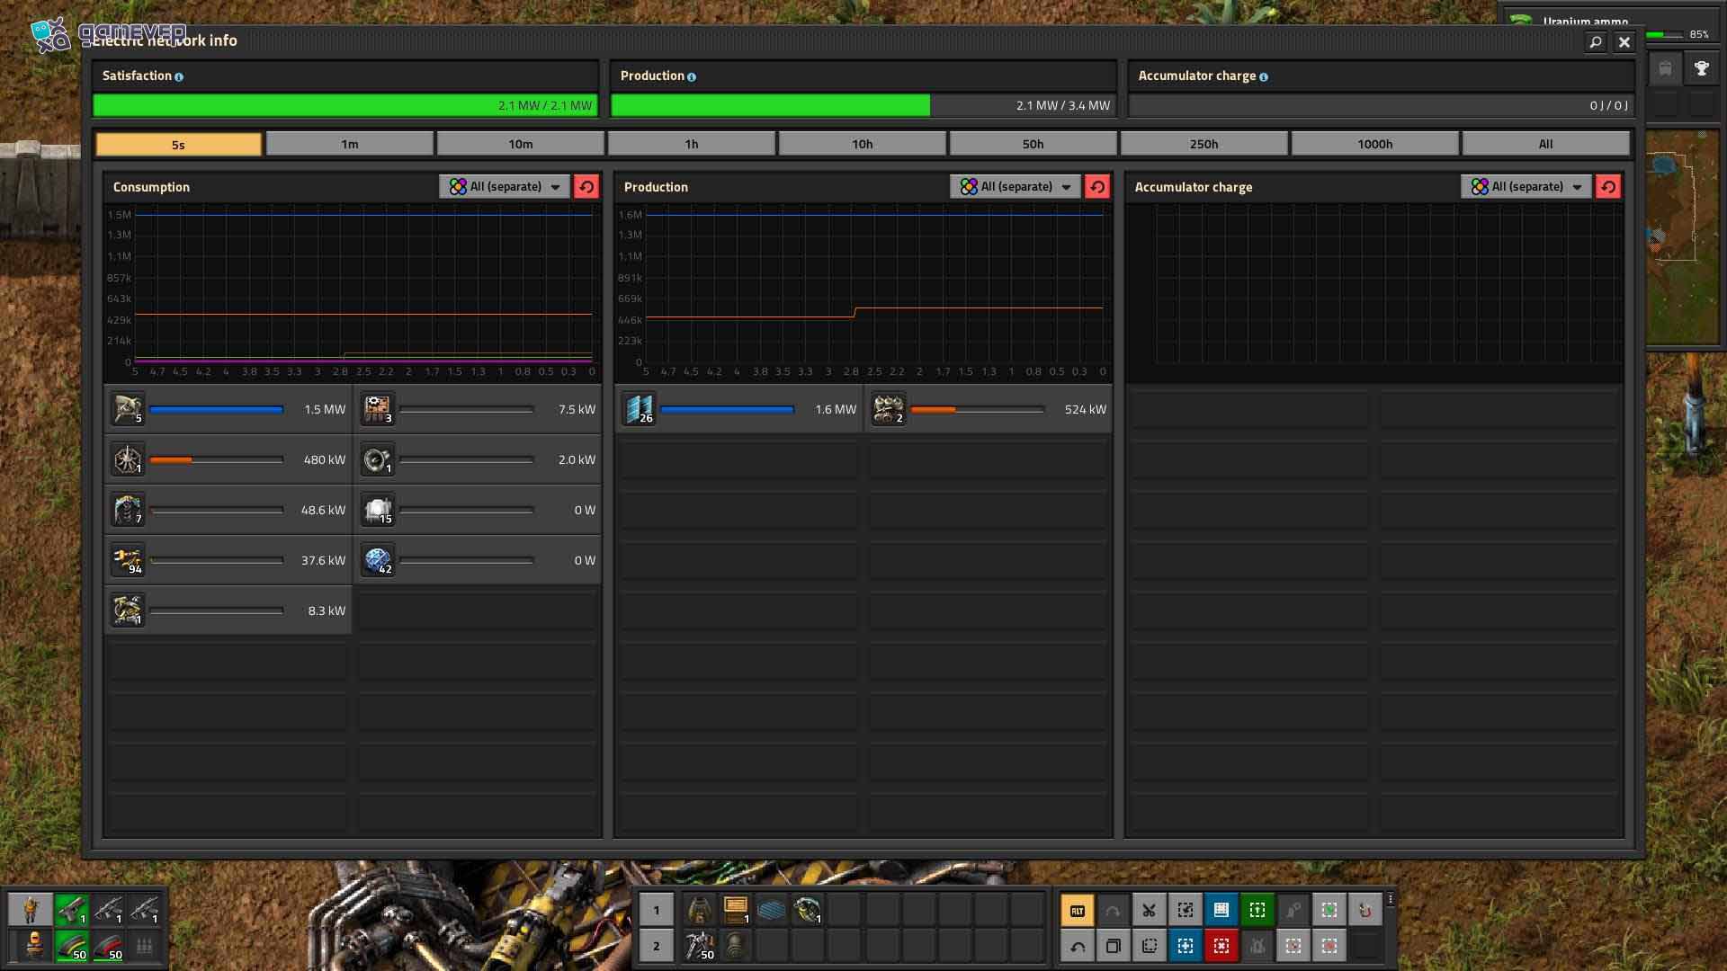Select the armor item in quickbar row 1
This screenshot has width=1727, height=971.
[699, 910]
